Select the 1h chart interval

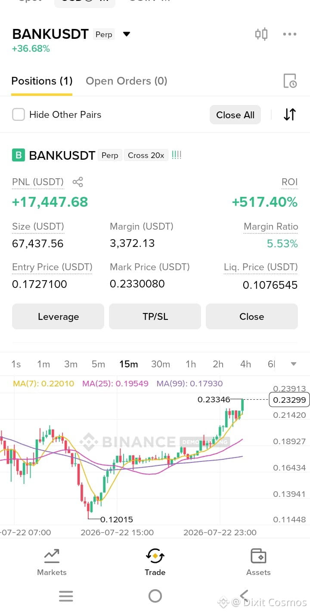point(190,364)
